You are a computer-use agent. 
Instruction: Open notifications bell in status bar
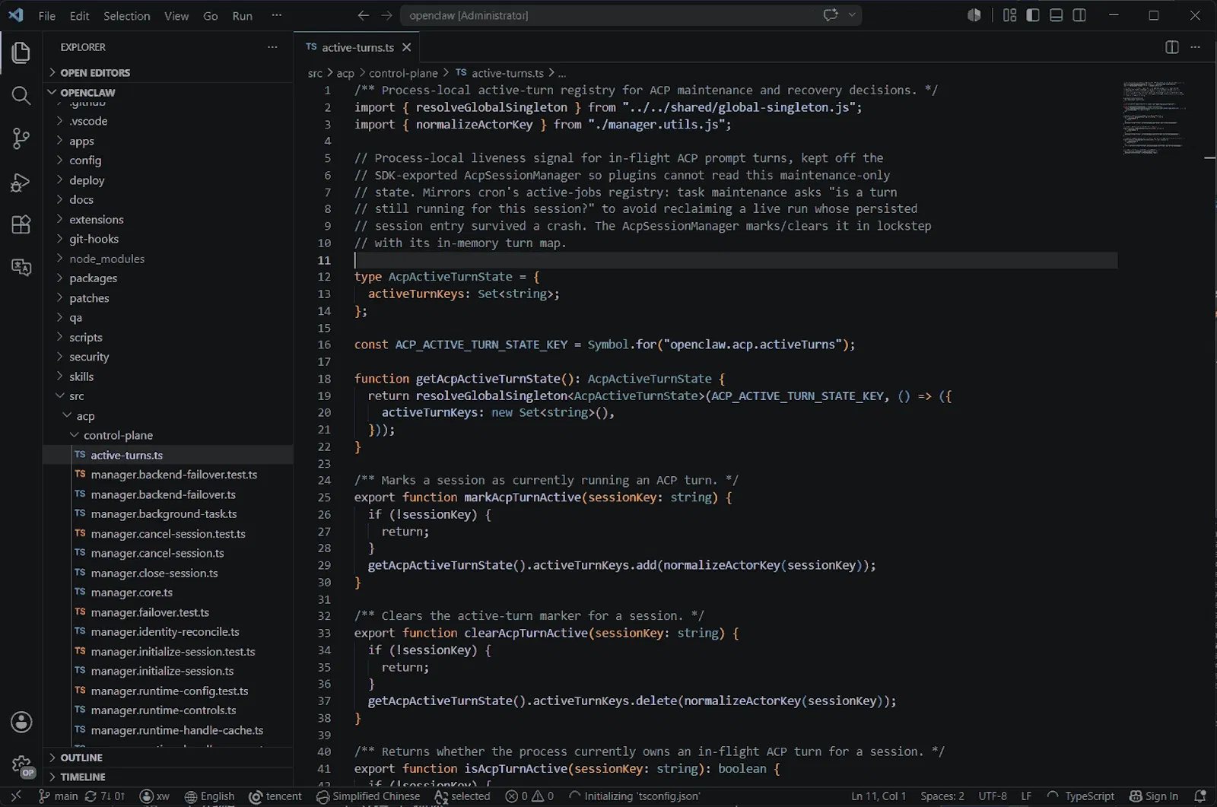[1200, 796]
